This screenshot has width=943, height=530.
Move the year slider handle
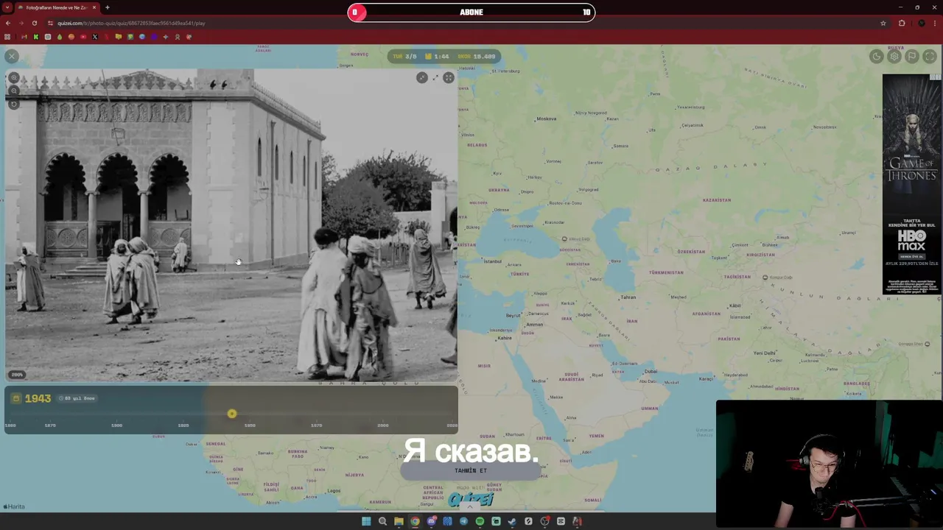(232, 414)
